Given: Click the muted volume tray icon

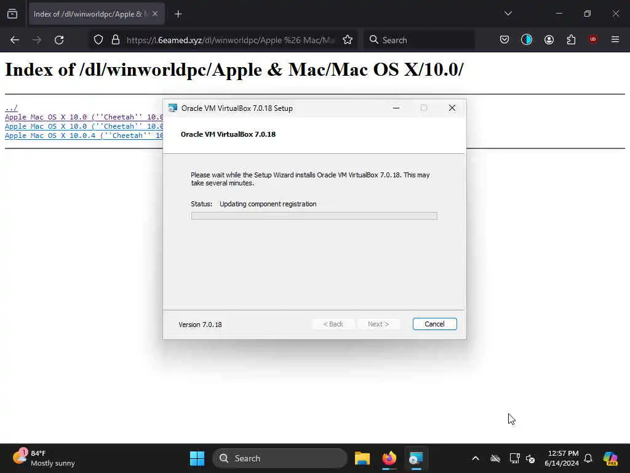Looking at the screenshot, I should tap(530, 458).
